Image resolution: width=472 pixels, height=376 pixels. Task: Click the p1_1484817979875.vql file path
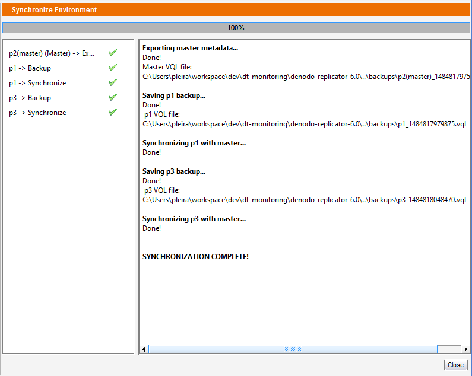click(x=305, y=124)
